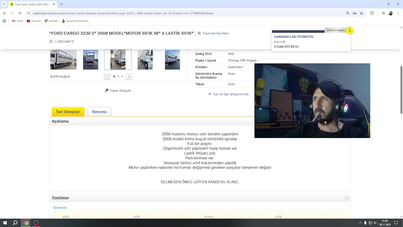Image resolution: width=403 pixels, height=227 pixels.
Task: Open the zoom magnifier in address bar
Action: 348,13
